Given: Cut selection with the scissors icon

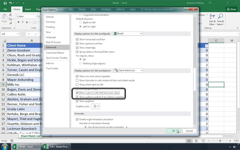Looking at the screenshot, I should [x=10, y=15].
